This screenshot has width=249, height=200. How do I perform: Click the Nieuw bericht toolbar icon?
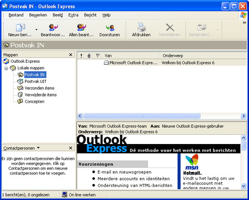click(x=20, y=27)
